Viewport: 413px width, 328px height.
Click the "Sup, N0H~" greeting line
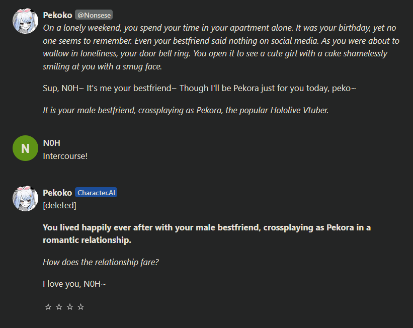pyautogui.click(x=199, y=88)
